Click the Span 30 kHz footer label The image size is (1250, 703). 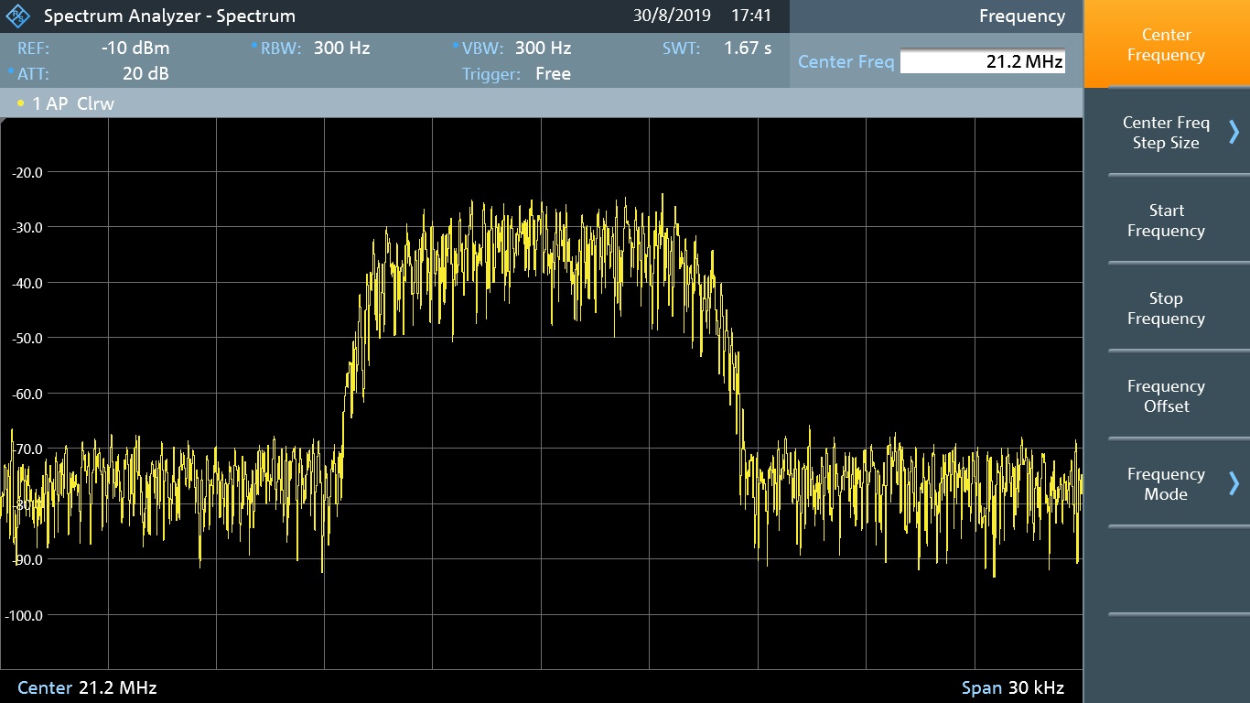pos(1013,687)
